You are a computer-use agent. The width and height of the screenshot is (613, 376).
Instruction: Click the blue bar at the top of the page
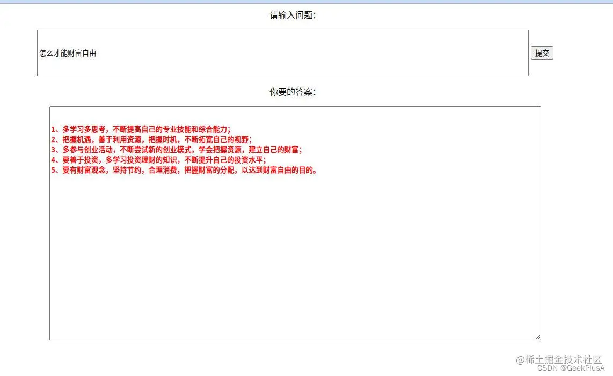(x=306, y=2)
